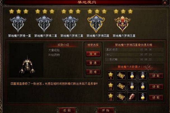Click the 返回 back button

pyautogui.click(x=67, y=110)
